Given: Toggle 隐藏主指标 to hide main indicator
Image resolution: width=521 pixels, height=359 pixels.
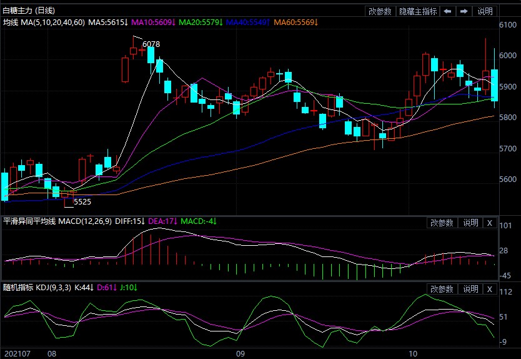Looking at the screenshot, I should (x=418, y=11).
